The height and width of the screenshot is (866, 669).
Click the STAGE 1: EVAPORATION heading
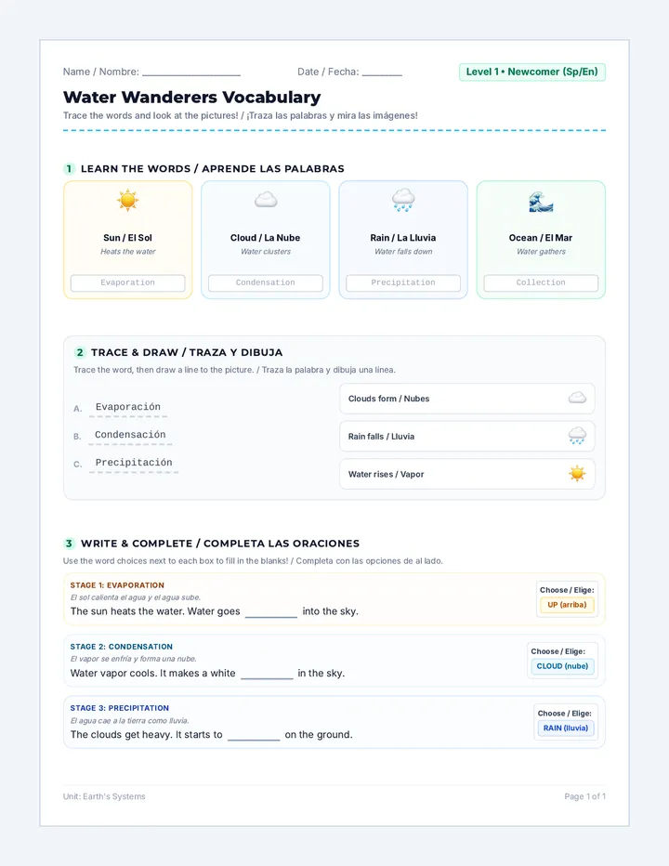click(117, 584)
